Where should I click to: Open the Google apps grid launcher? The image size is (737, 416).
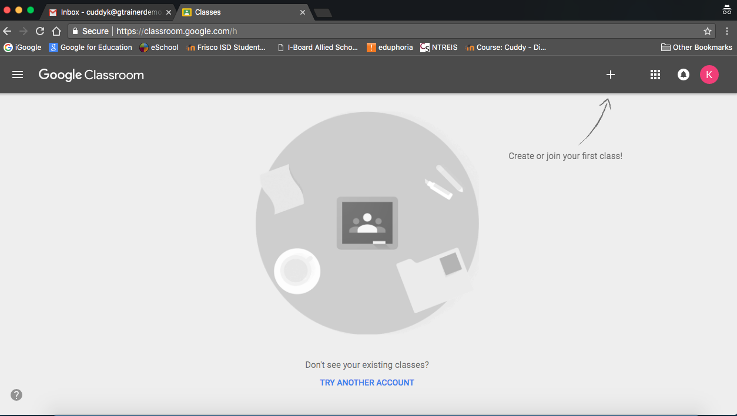655,75
